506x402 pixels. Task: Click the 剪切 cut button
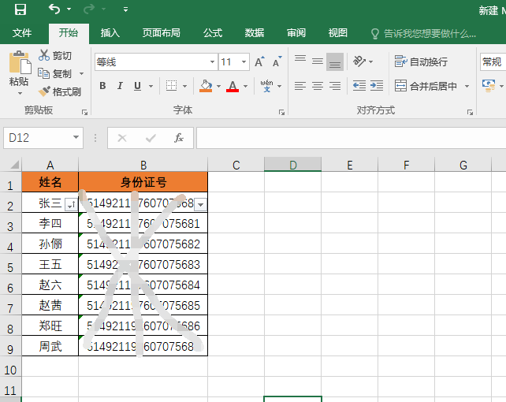(55, 55)
